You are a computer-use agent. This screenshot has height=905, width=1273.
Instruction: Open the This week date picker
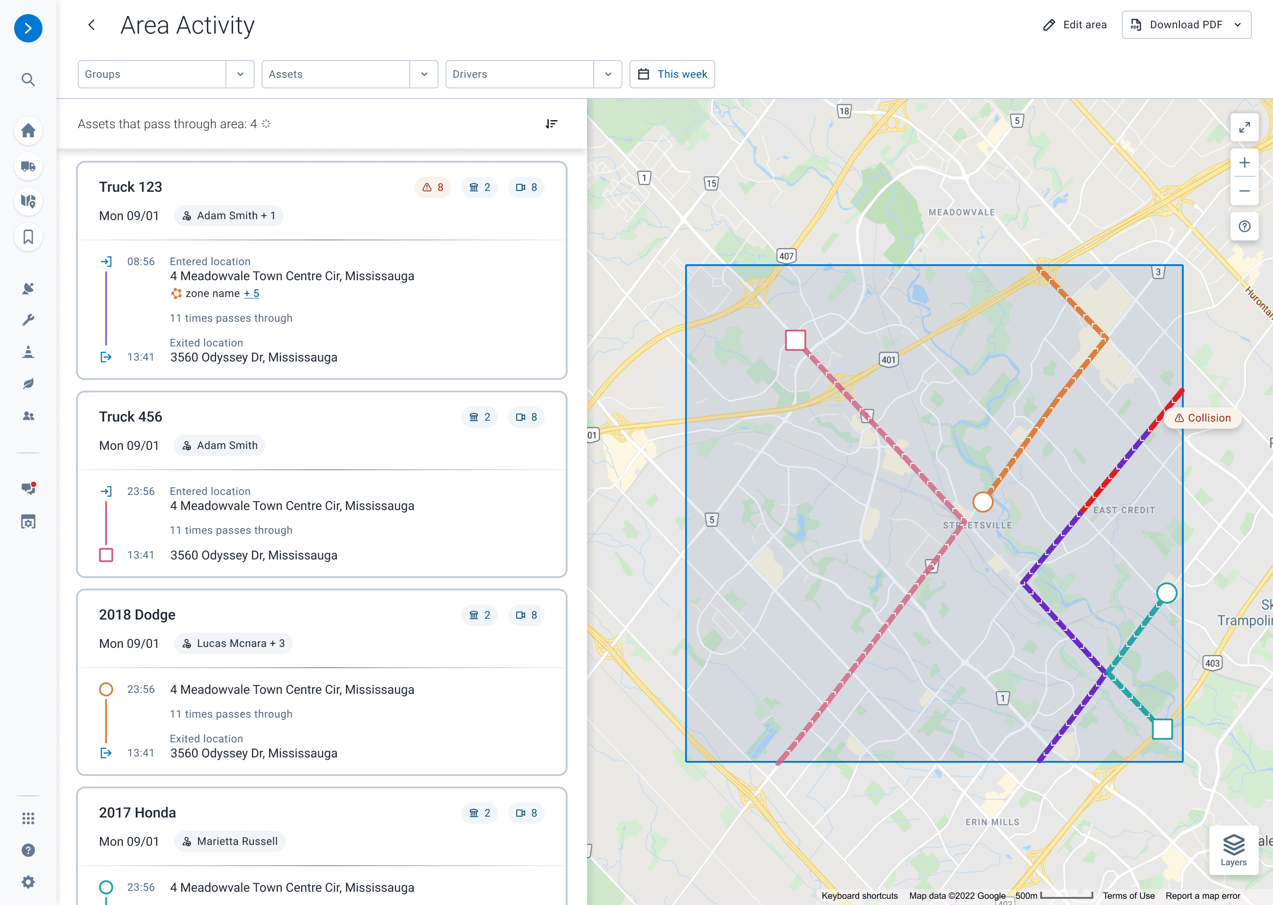(671, 74)
